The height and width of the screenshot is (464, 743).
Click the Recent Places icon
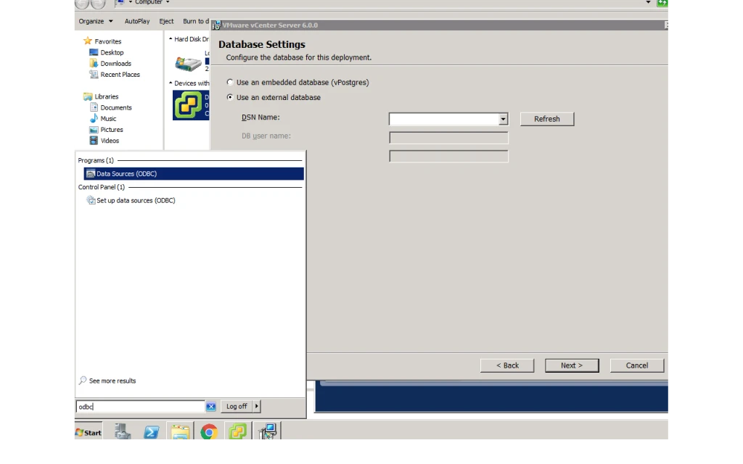coord(94,74)
